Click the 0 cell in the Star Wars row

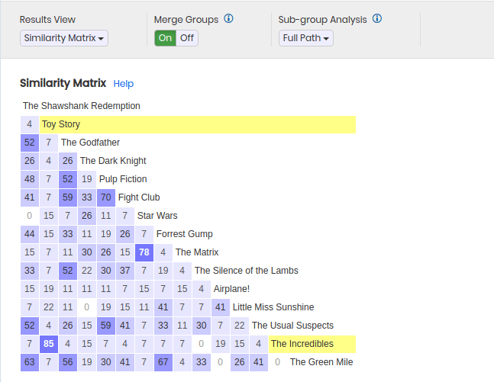click(x=30, y=216)
